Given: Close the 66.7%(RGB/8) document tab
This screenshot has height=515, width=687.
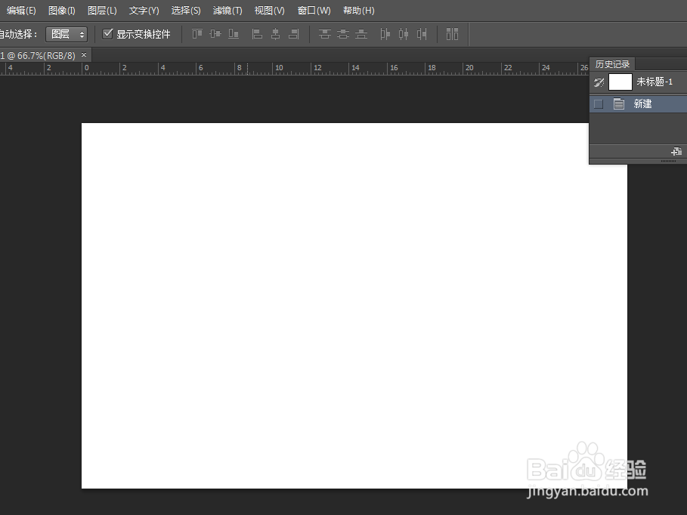Looking at the screenshot, I should pyautogui.click(x=84, y=54).
